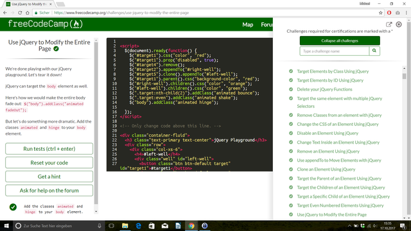
Task: Open Delete your jQuery Functions challenge
Action: (324, 89)
